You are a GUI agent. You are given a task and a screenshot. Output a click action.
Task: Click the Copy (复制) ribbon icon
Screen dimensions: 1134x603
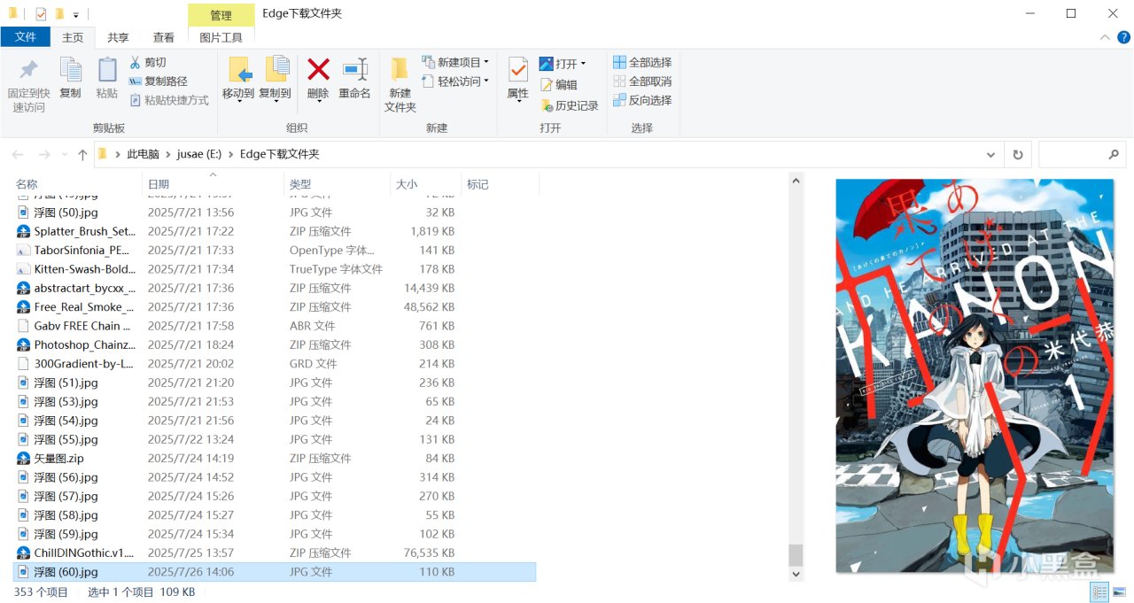coord(70,70)
